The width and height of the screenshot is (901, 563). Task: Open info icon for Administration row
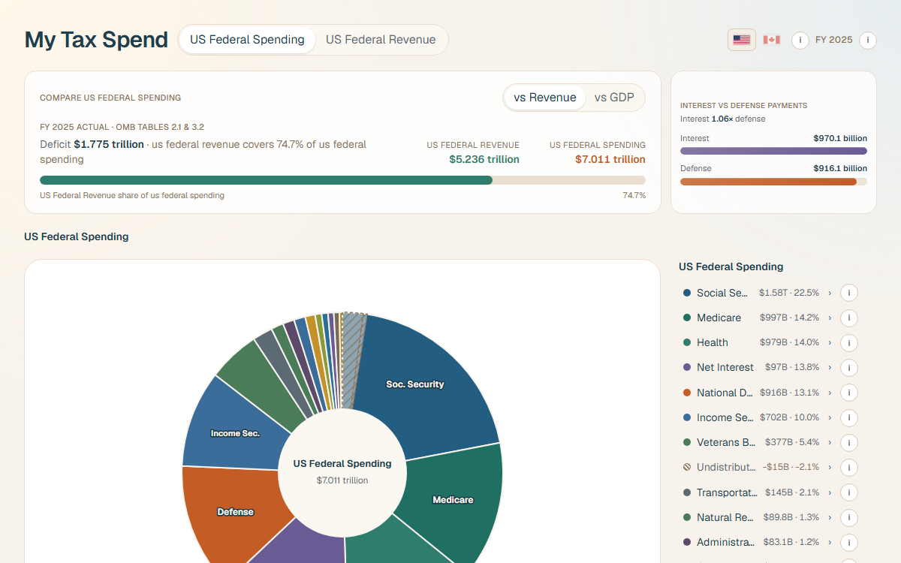(x=848, y=542)
